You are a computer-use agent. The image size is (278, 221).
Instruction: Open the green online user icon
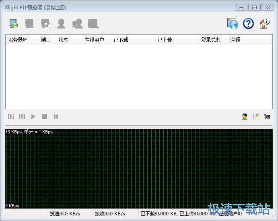[x=245, y=117]
